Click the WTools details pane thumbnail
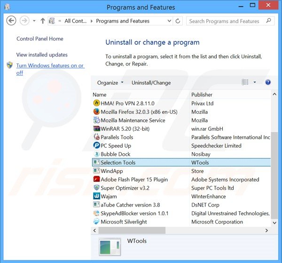The width and height of the screenshot is (282, 263). tap(110, 247)
